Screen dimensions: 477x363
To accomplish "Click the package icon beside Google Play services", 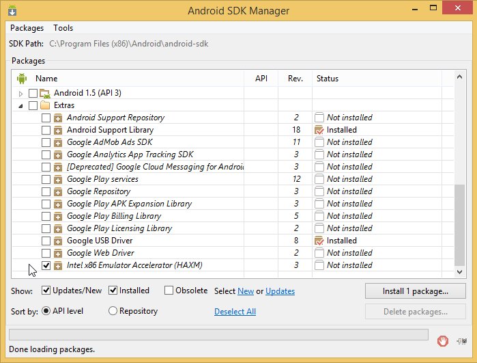I will point(58,180).
